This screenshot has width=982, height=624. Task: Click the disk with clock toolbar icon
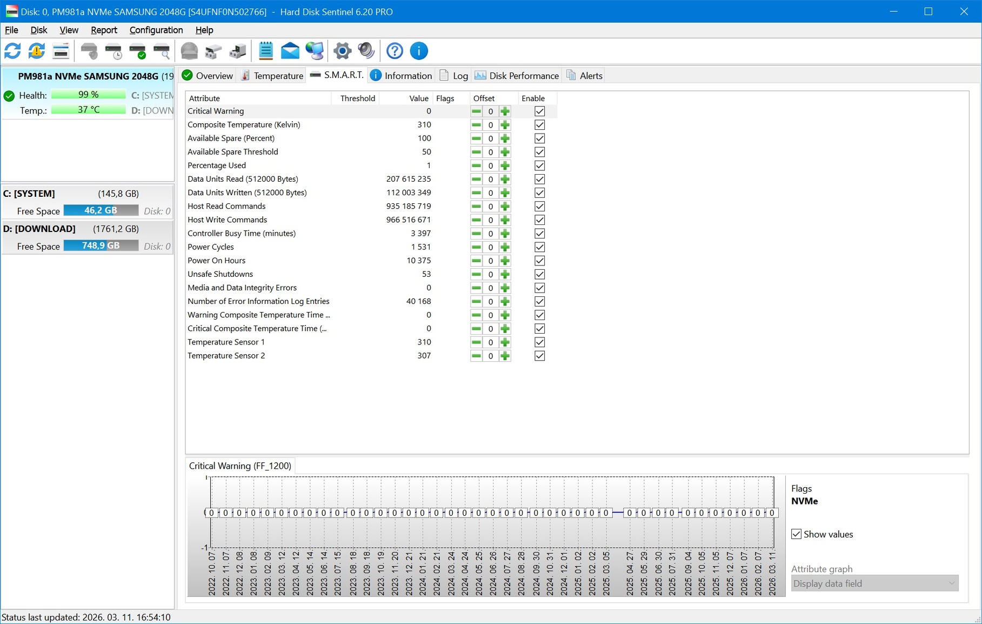(x=113, y=51)
